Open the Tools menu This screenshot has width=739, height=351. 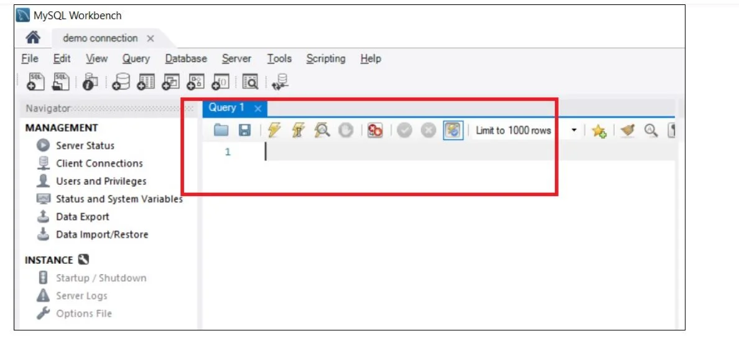pyautogui.click(x=279, y=58)
